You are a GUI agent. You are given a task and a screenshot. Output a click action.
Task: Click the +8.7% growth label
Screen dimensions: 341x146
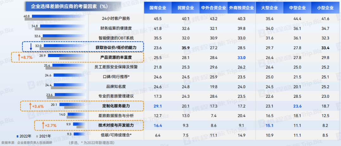click(x=26, y=58)
